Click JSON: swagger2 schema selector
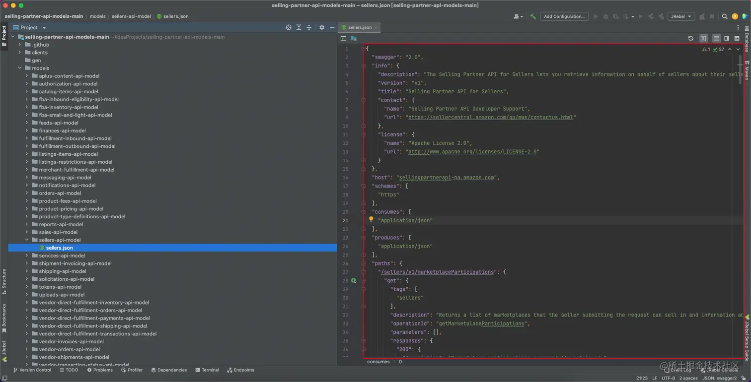 coord(719,378)
